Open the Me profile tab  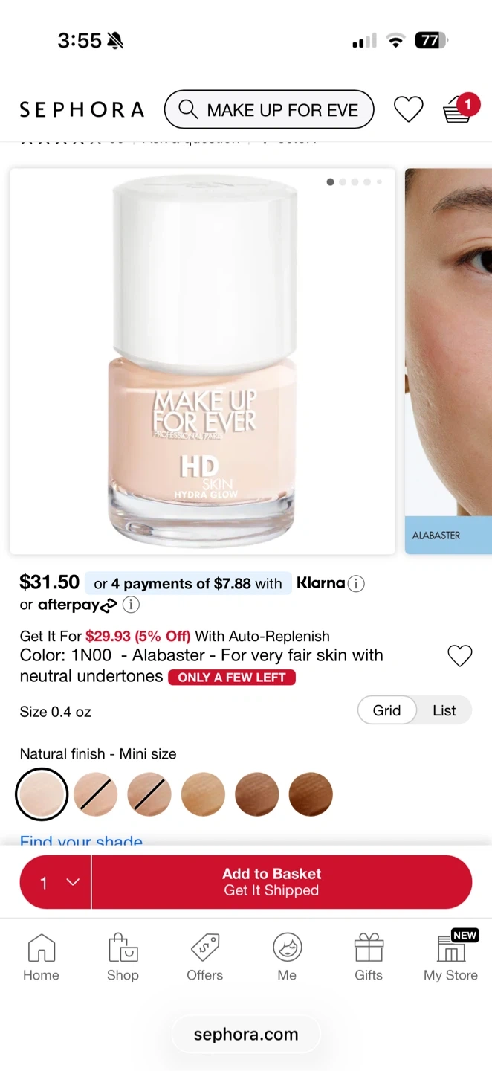(287, 958)
